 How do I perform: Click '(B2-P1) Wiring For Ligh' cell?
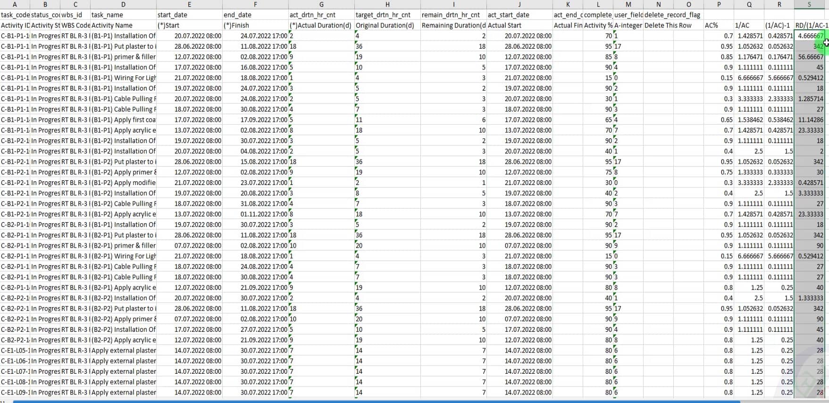(x=123, y=256)
